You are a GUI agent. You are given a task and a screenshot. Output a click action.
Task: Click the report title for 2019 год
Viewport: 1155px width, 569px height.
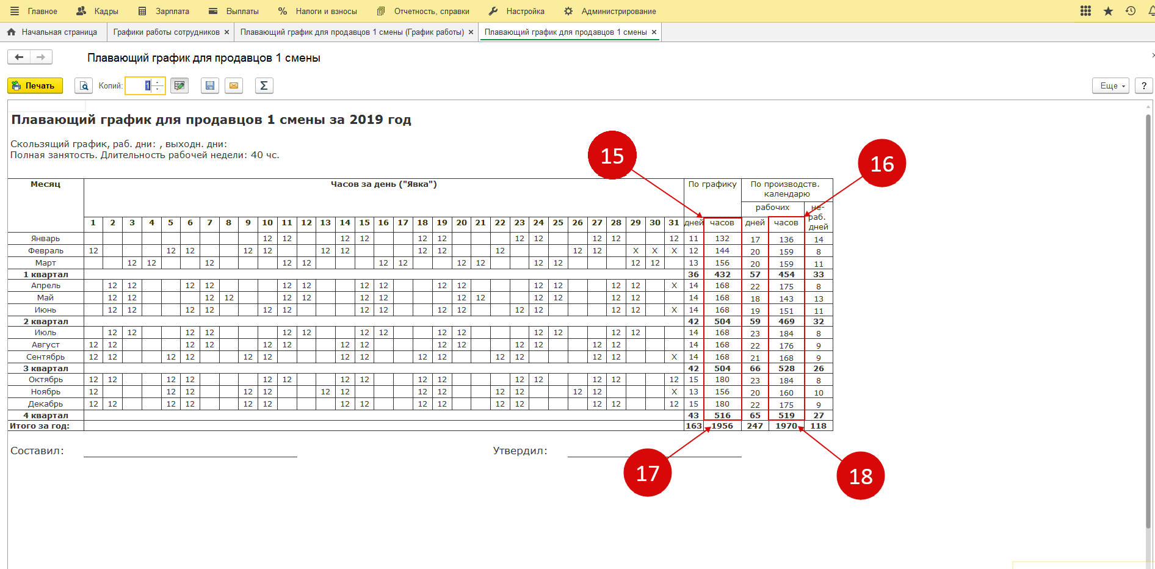click(x=211, y=119)
